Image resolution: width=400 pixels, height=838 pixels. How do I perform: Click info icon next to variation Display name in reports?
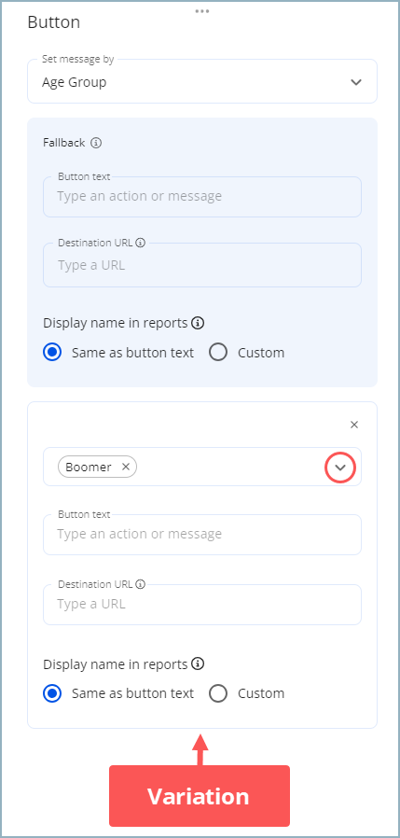point(198,663)
